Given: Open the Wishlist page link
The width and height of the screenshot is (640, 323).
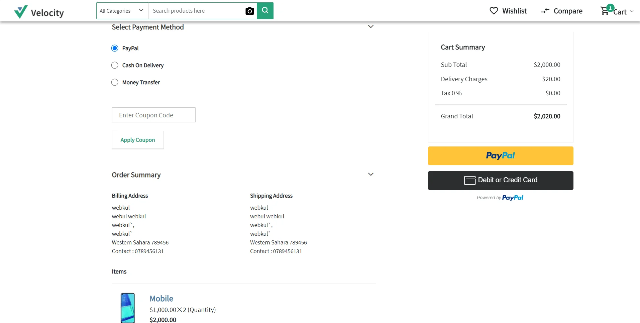Looking at the screenshot, I should 514,11.
